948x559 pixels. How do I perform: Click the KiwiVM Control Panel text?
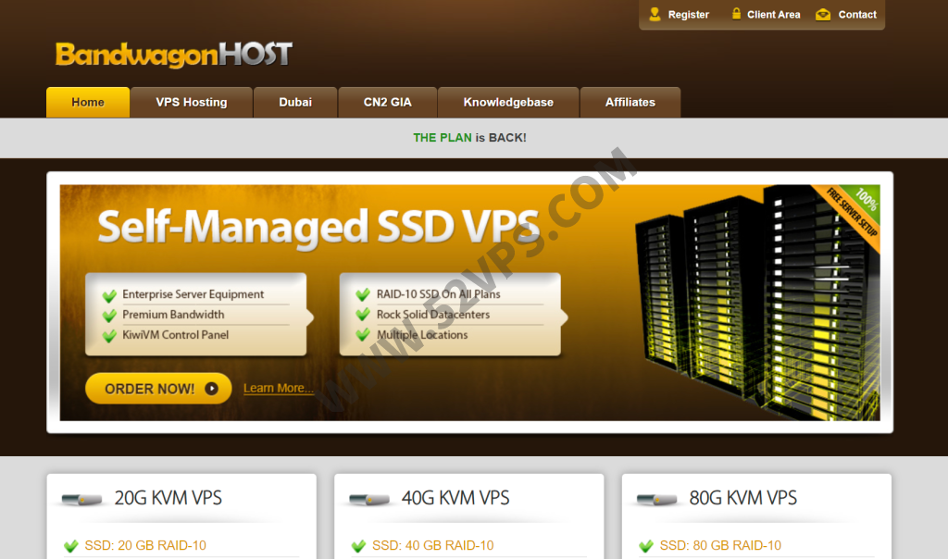(x=175, y=335)
